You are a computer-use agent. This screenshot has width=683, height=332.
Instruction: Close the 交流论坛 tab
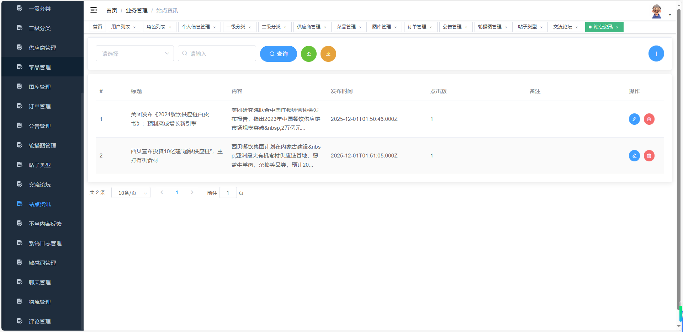point(577,27)
